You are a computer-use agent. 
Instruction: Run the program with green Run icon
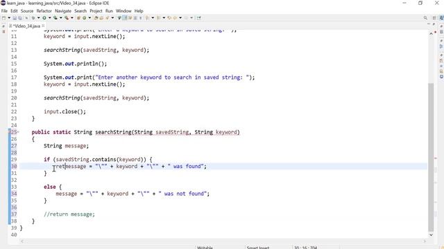pos(44,18)
